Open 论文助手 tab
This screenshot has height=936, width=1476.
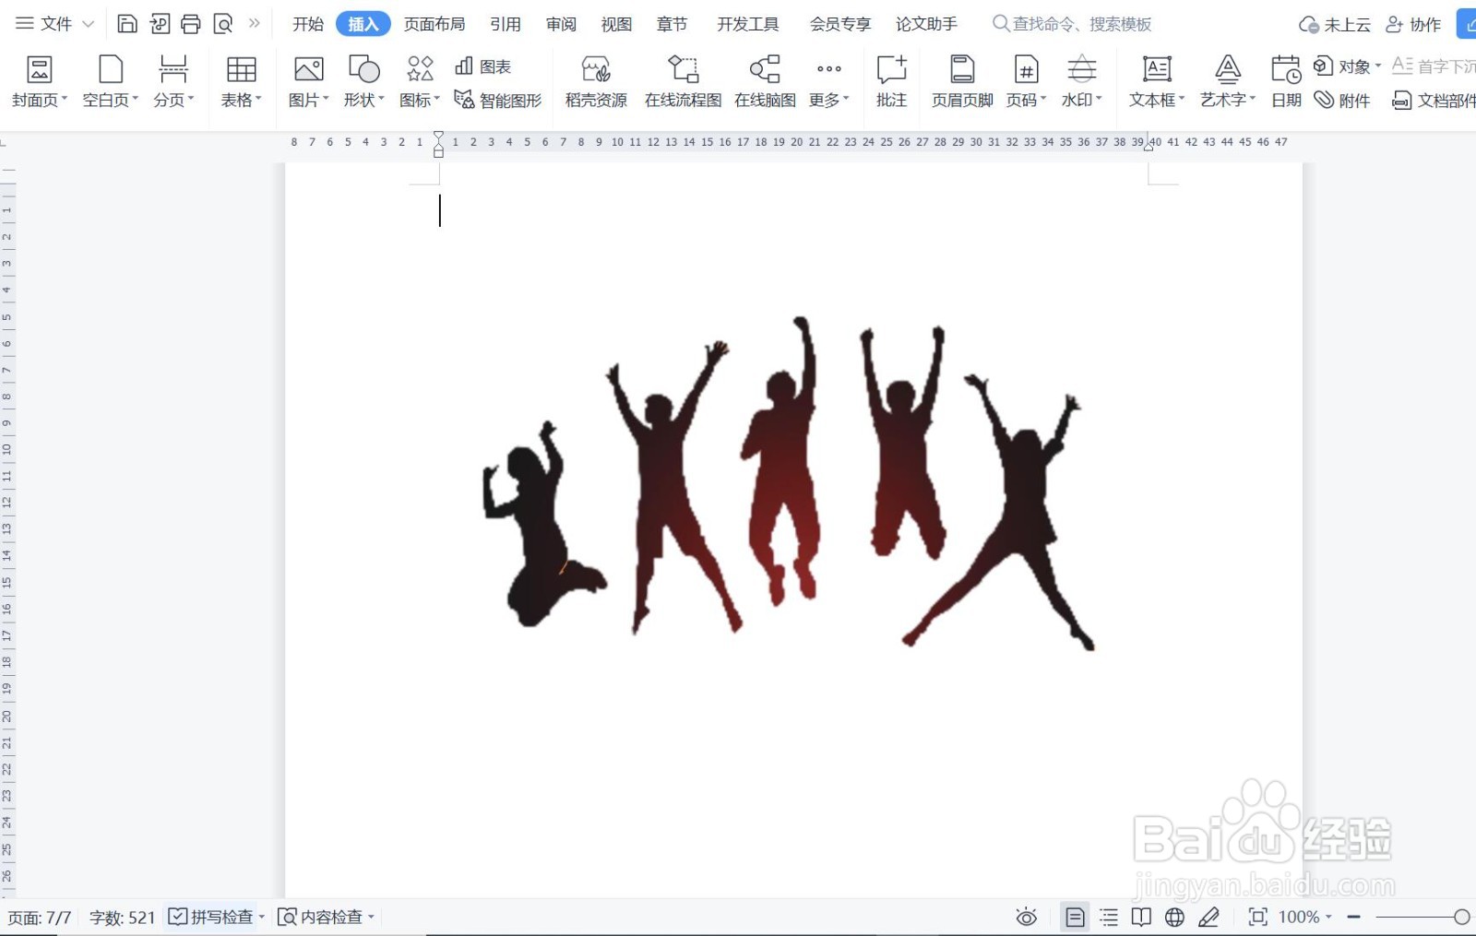tap(926, 24)
